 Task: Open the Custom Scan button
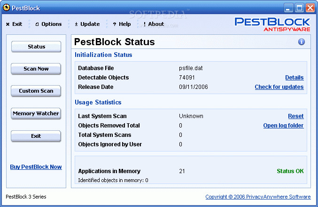tap(36, 91)
